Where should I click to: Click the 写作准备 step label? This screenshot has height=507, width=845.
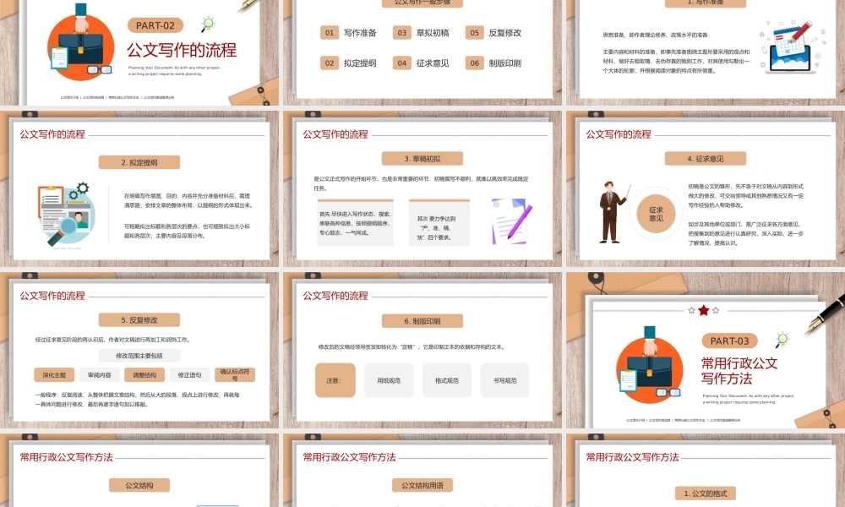(360, 33)
